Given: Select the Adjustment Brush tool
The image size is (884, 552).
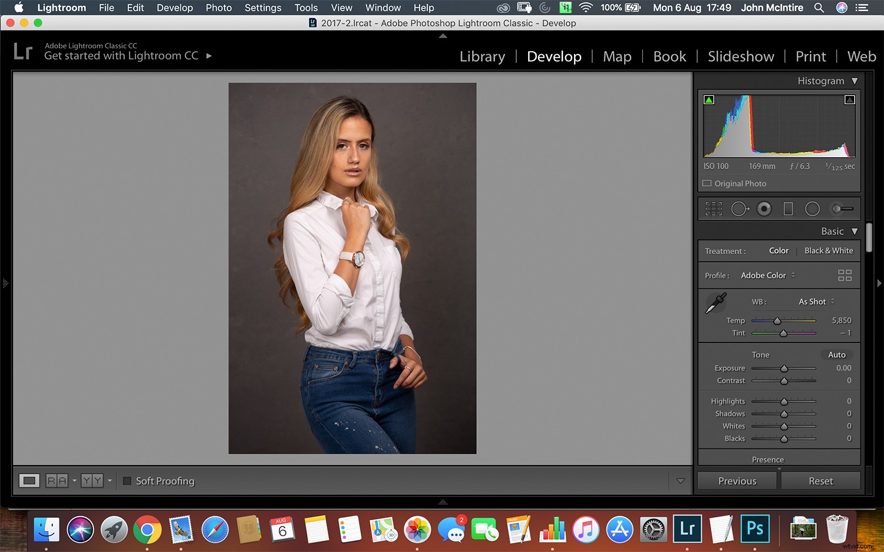Looking at the screenshot, I should pos(841,208).
